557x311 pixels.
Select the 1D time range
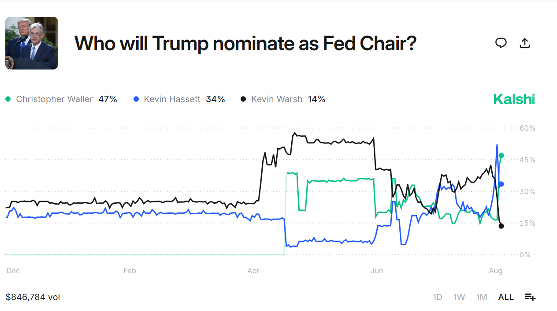tap(437, 297)
